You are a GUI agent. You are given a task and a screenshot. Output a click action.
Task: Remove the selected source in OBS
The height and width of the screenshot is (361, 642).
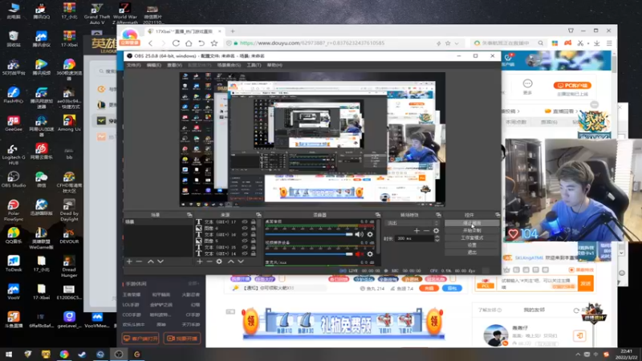[x=209, y=262]
